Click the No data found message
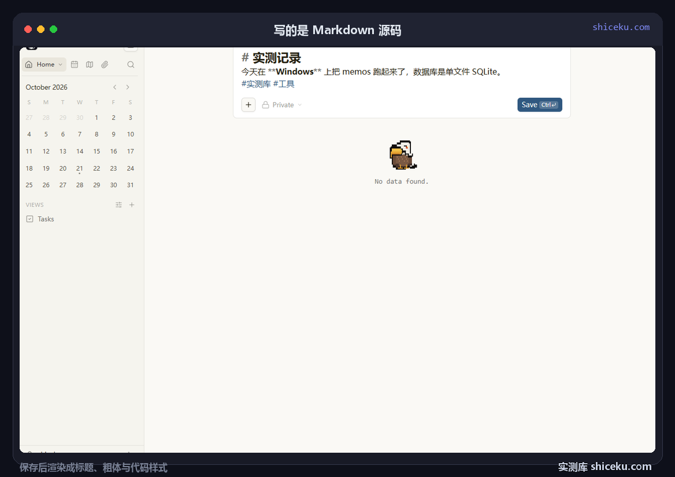This screenshot has width=675, height=477. 402,182
